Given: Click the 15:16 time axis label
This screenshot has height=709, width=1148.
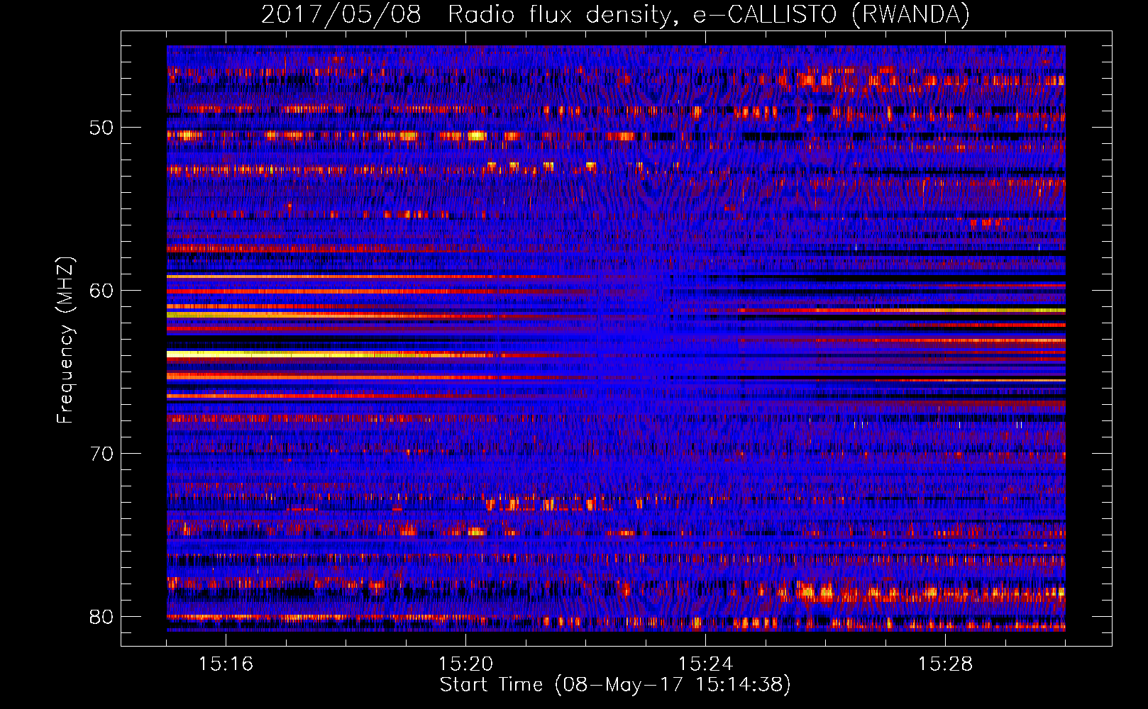Looking at the screenshot, I should pos(226,664).
